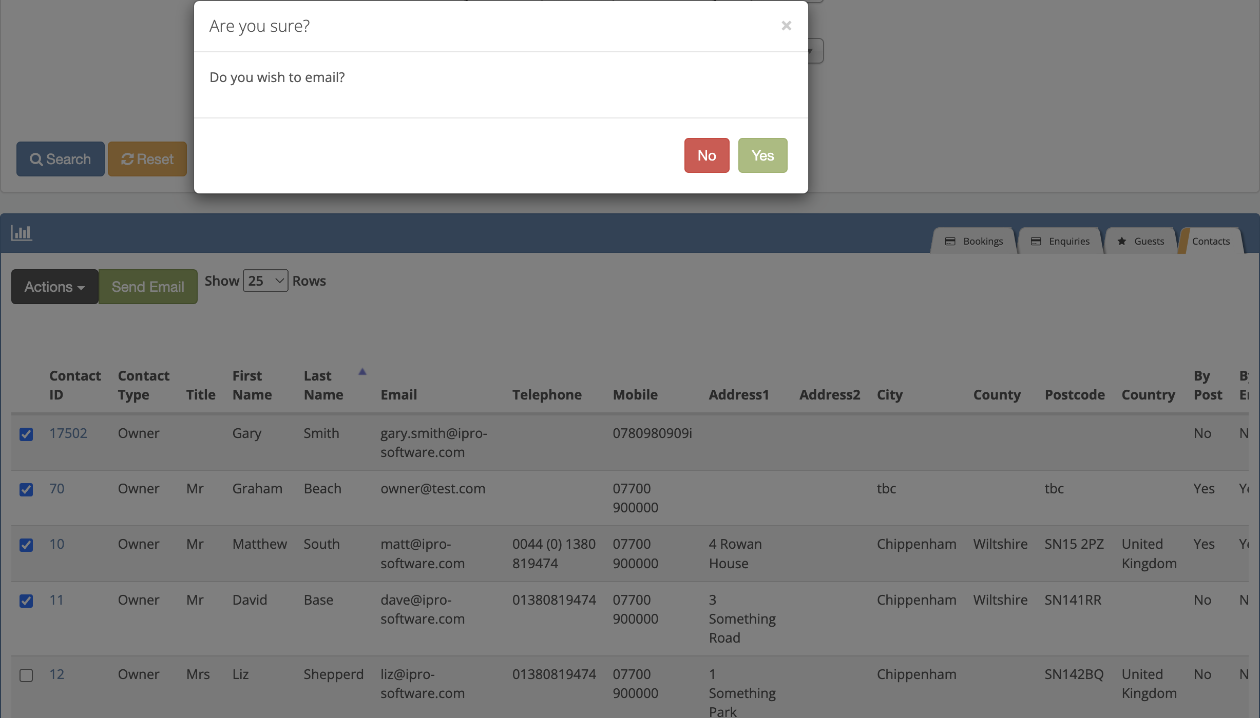Open contact ID 10 link

tap(57, 544)
